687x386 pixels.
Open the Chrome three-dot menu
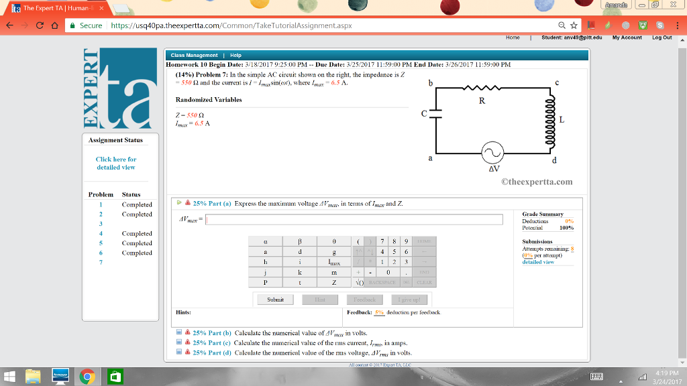[677, 25]
